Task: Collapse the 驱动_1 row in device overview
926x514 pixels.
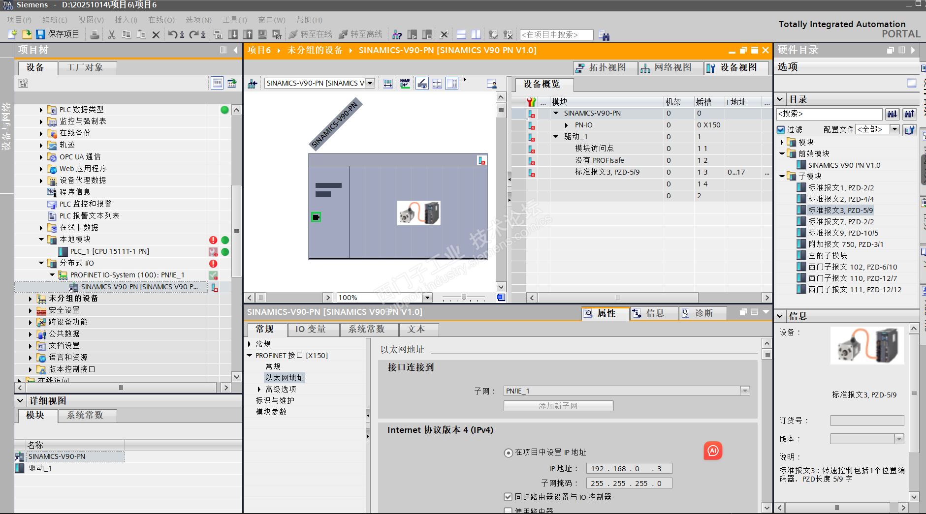Action: coord(556,137)
